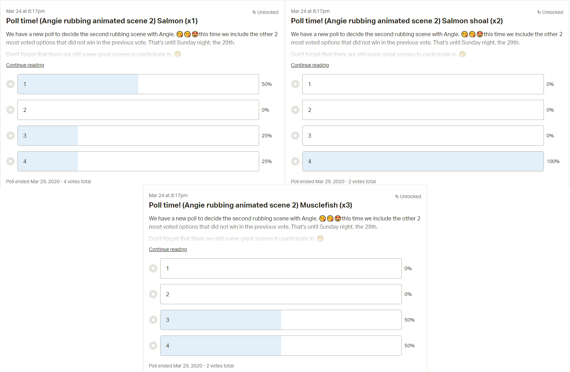Open the Musclefish (x3) poll post title

(250, 205)
